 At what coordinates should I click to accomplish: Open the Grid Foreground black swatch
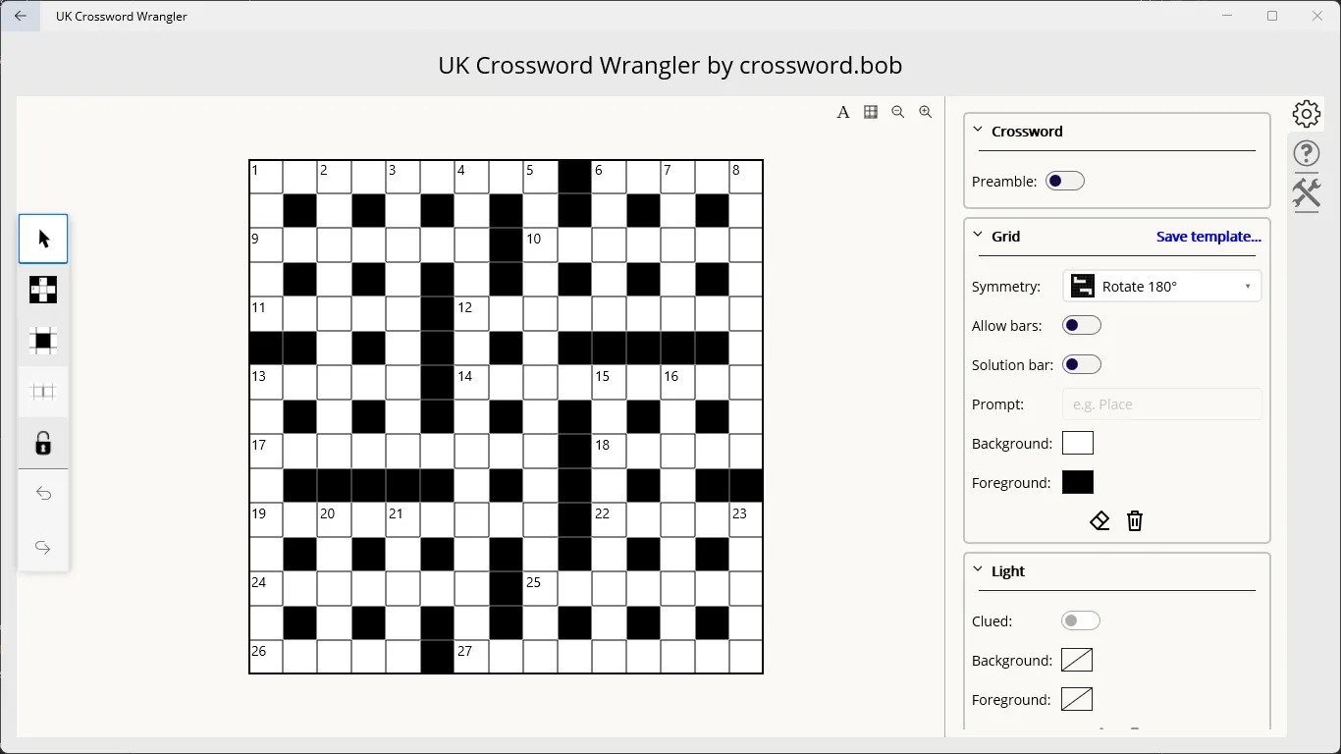pyautogui.click(x=1078, y=482)
